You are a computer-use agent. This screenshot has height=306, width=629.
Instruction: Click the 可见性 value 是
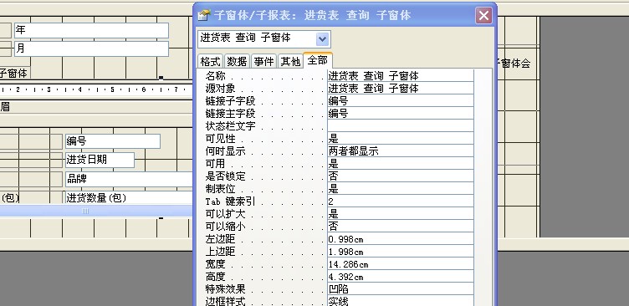pyautogui.click(x=401, y=138)
